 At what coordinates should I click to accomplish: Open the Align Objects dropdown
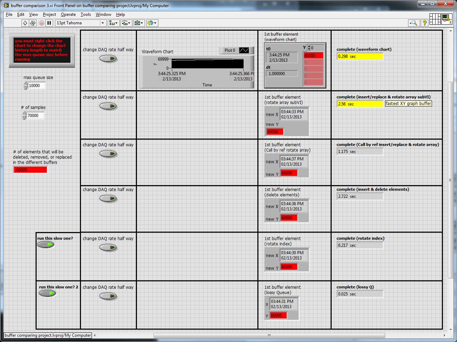pos(113,23)
